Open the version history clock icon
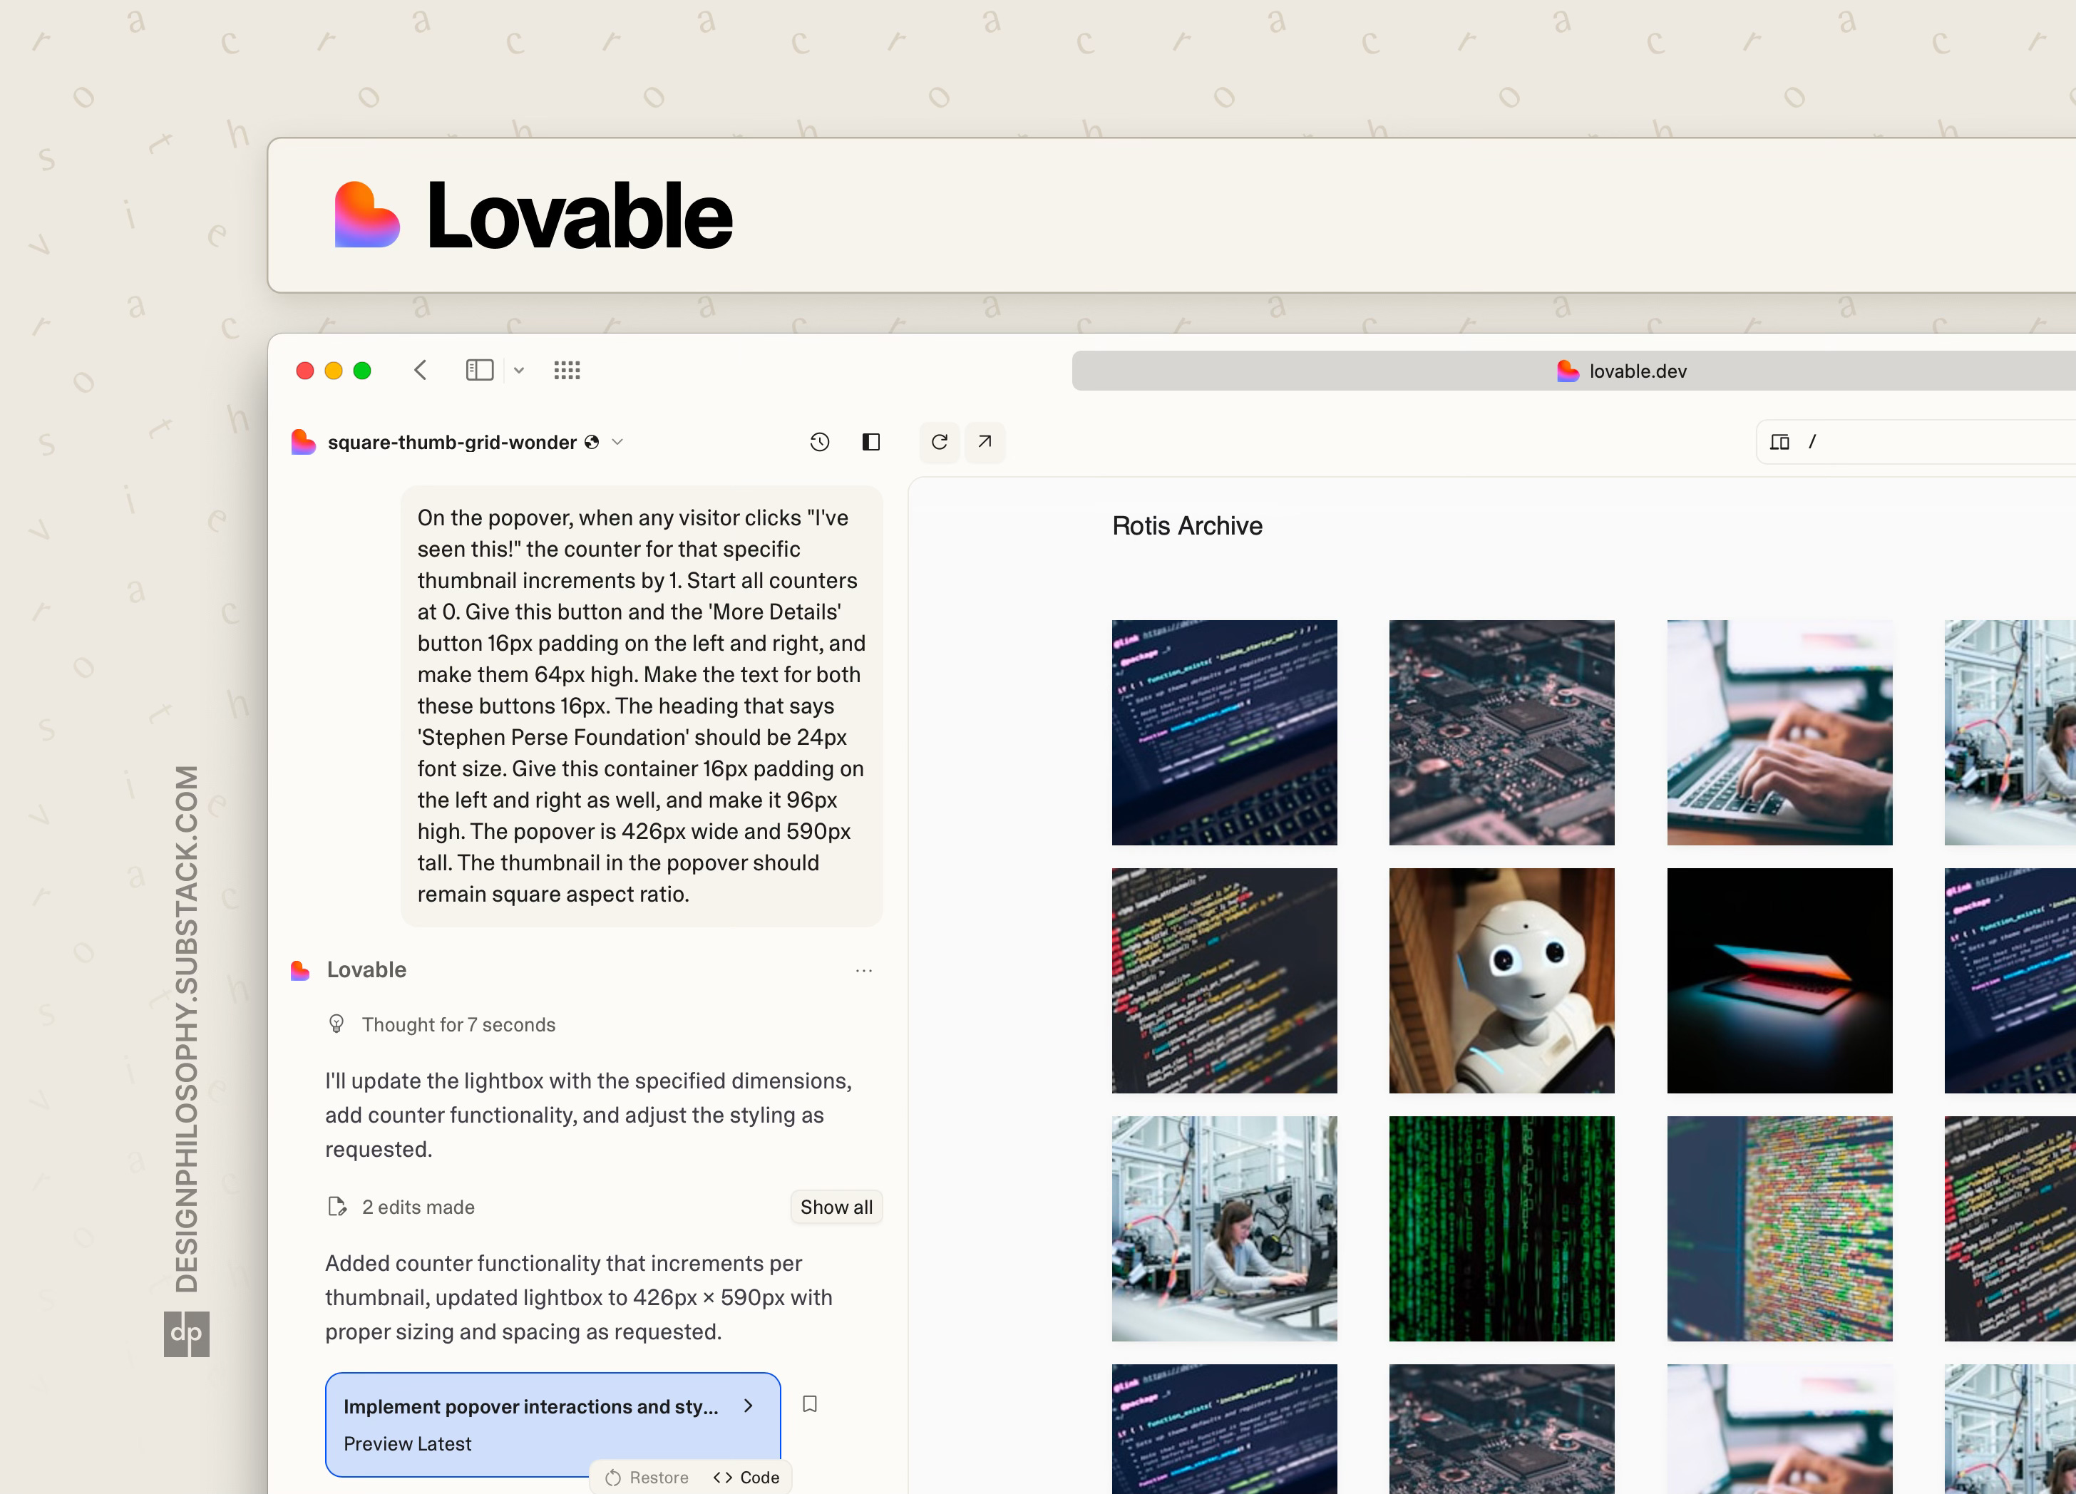 click(x=819, y=442)
